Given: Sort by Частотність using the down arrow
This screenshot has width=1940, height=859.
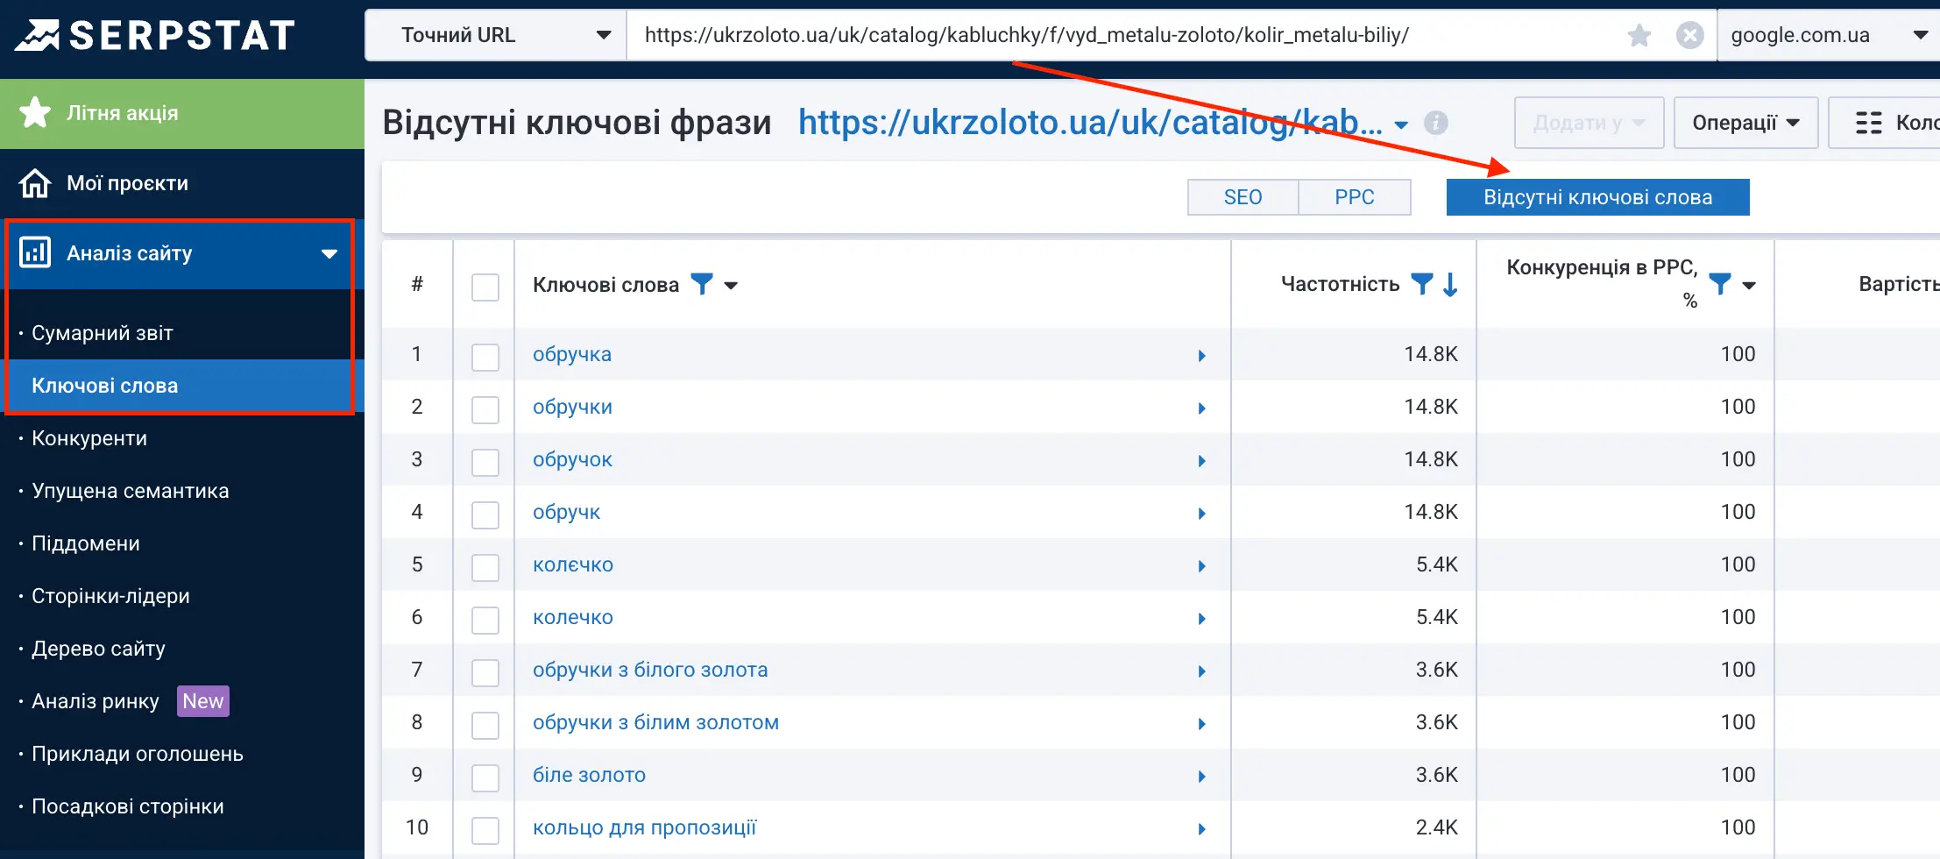Looking at the screenshot, I should coord(1450,284).
